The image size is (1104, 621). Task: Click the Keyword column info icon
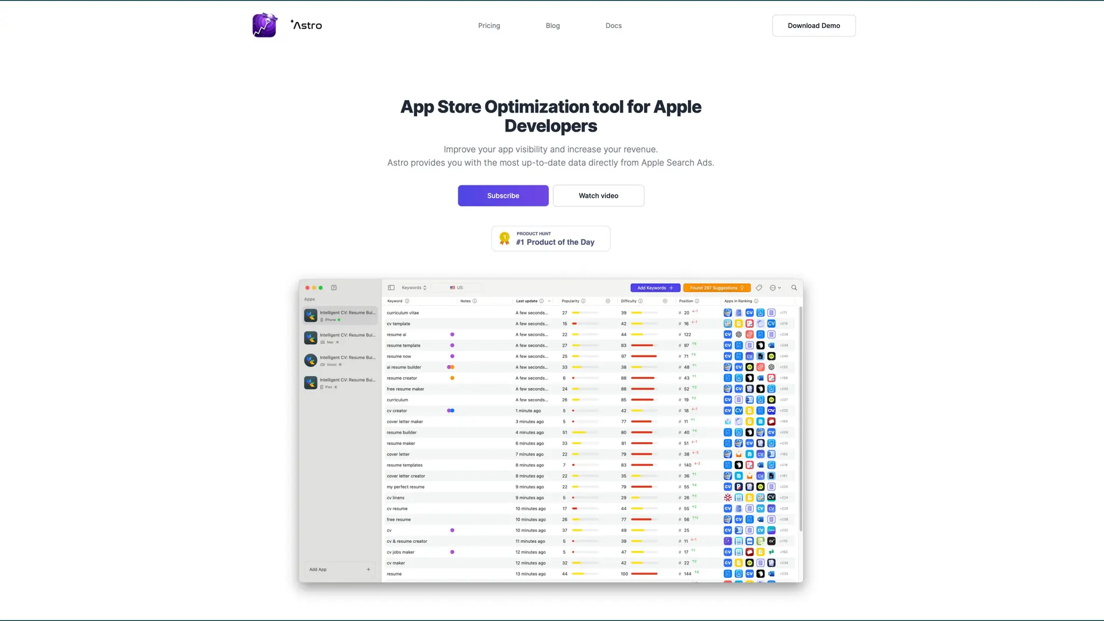(x=407, y=301)
